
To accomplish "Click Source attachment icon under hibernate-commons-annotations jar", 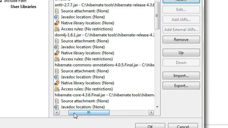I will pyautogui.click(x=57, y=71).
